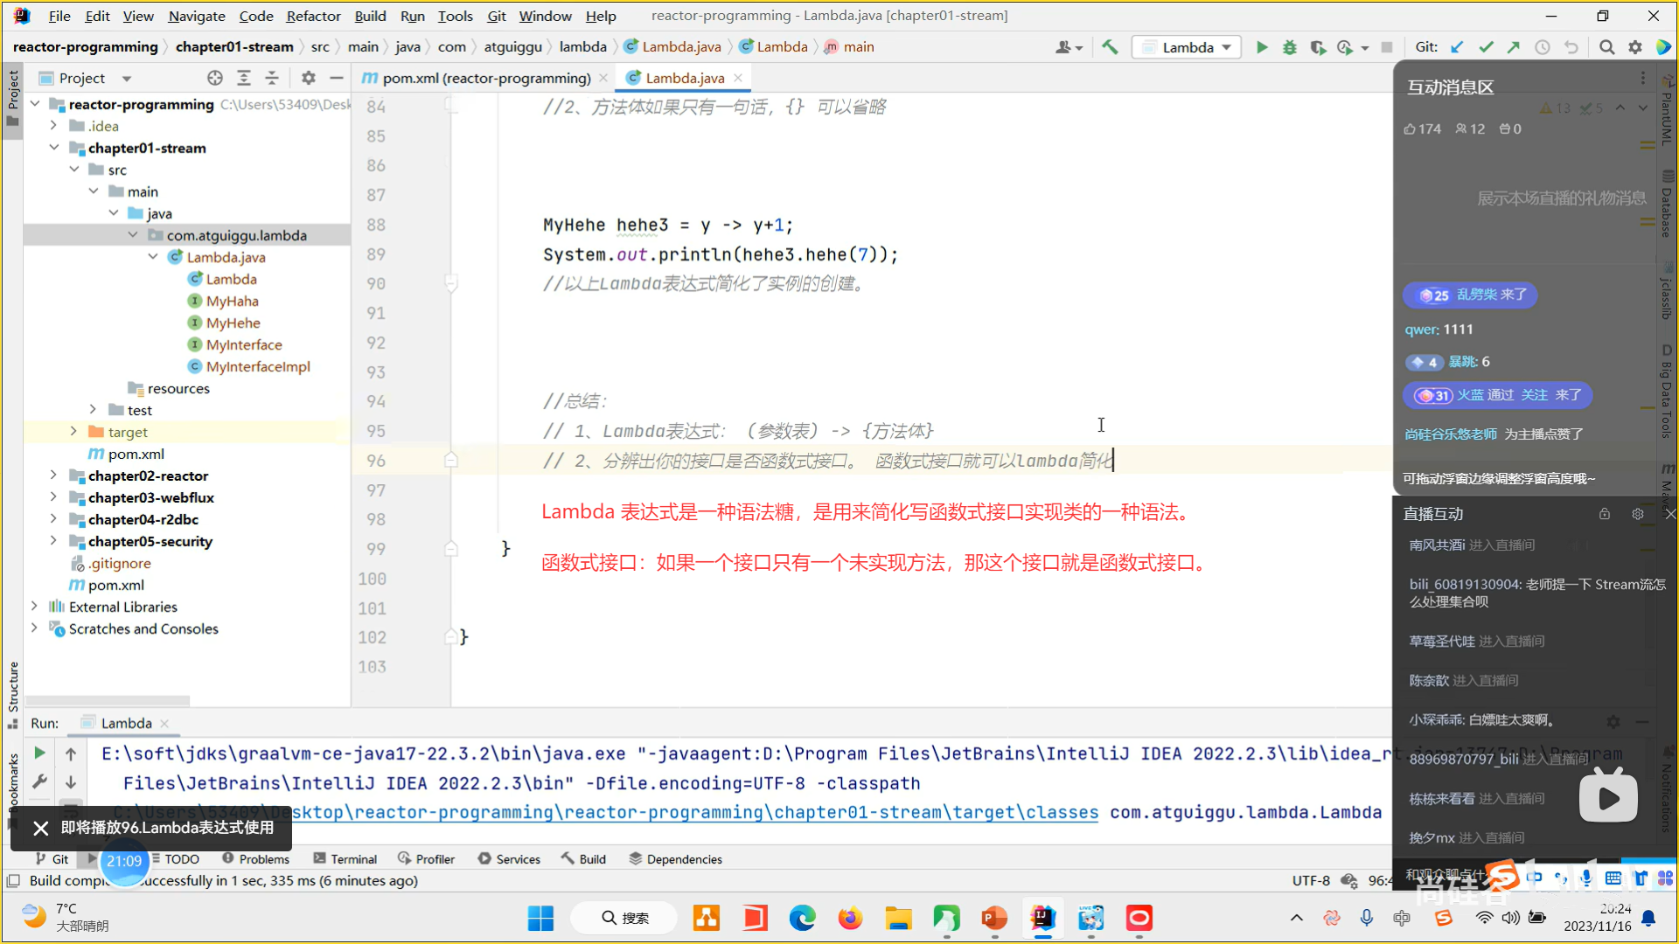Click the Project tree horizontal scrollbar
Screen dimensions: 1679x944
click(108, 700)
